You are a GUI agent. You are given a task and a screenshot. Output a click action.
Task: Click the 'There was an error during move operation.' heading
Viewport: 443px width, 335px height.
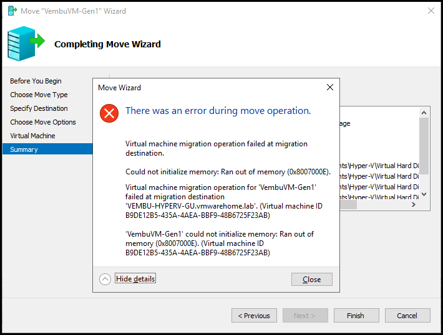[218, 111]
